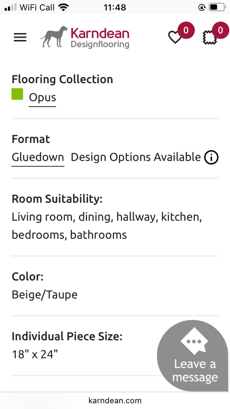Tap the chat bubble icon
The image size is (230, 409).
(194, 342)
